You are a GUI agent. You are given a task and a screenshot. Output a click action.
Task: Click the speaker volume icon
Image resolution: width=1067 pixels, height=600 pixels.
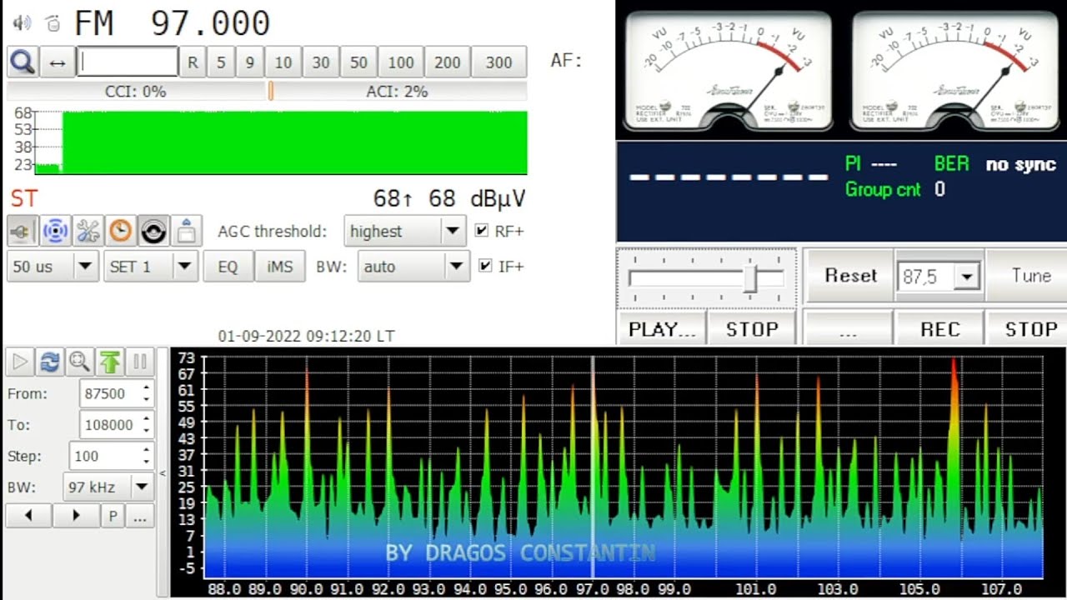(22, 22)
